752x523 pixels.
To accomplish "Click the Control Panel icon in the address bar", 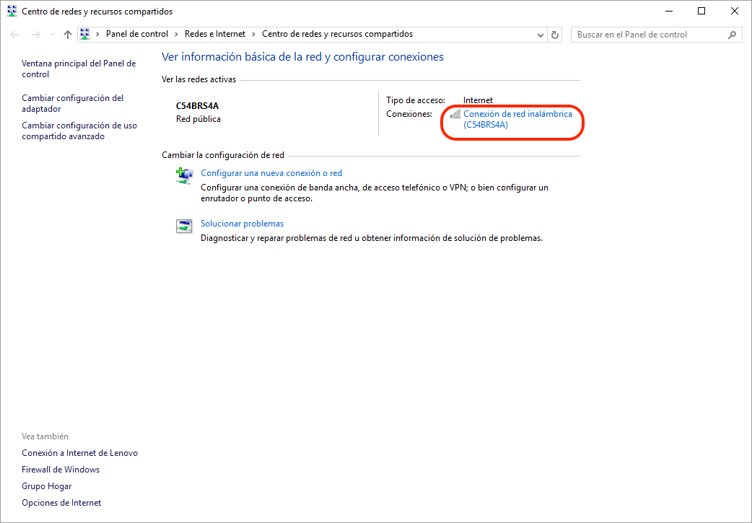I will (x=85, y=34).
